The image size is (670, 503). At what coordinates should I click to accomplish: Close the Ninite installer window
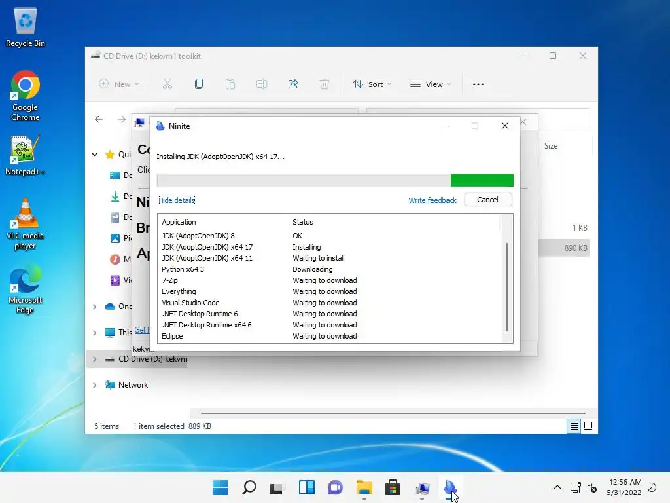click(x=505, y=126)
